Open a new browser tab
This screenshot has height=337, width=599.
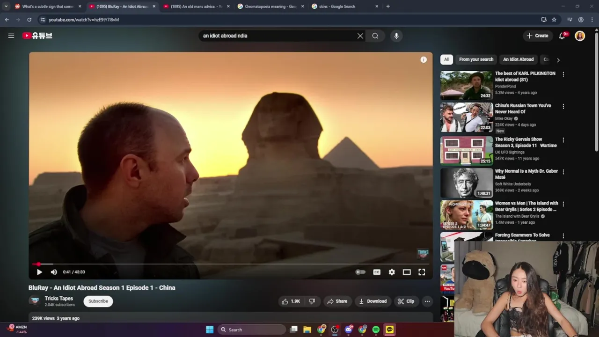coord(388,7)
